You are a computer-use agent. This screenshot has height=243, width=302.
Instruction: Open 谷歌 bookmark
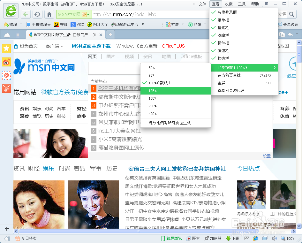click(x=77, y=25)
